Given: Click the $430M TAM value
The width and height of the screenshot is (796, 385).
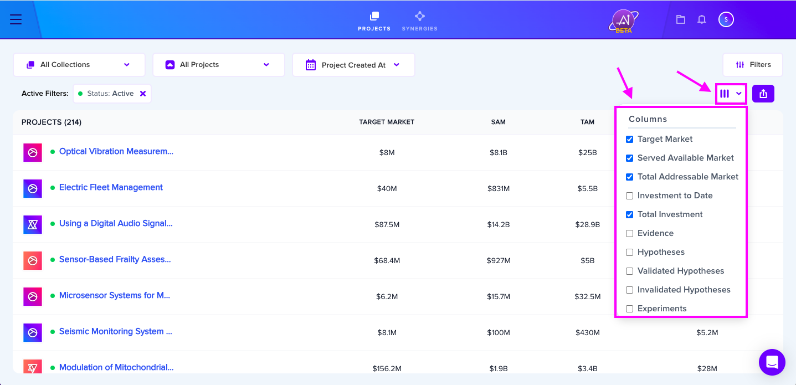Looking at the screenshot, I should pos(588,332).
